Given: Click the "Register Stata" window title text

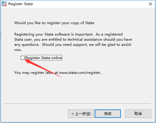Looking at the screenshot, I should click(x=20, y=4).
